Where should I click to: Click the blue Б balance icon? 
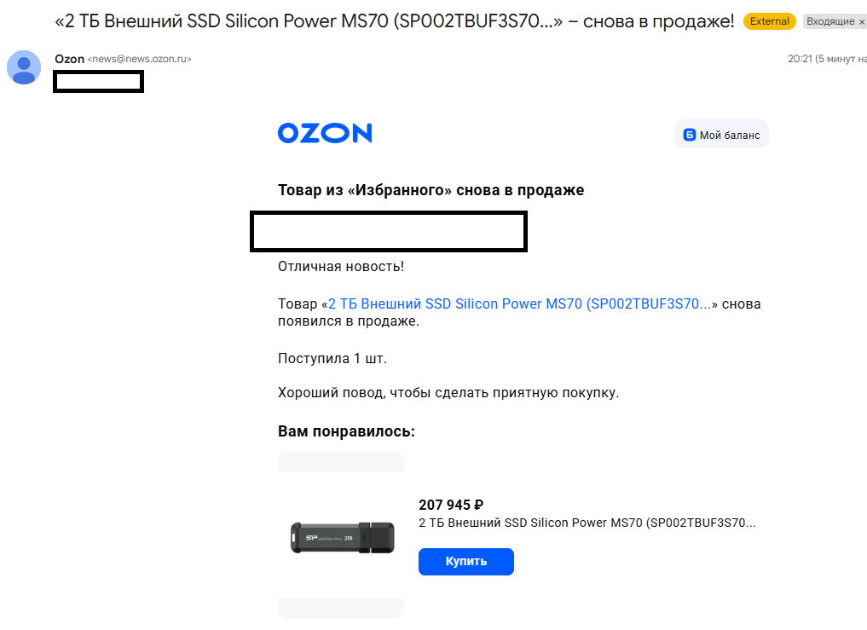tap(690, 135)
